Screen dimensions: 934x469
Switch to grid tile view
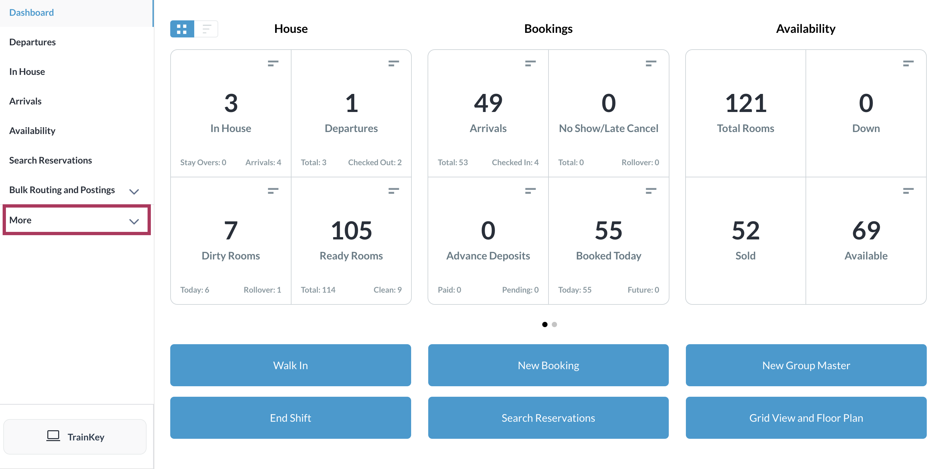(182, 29)
